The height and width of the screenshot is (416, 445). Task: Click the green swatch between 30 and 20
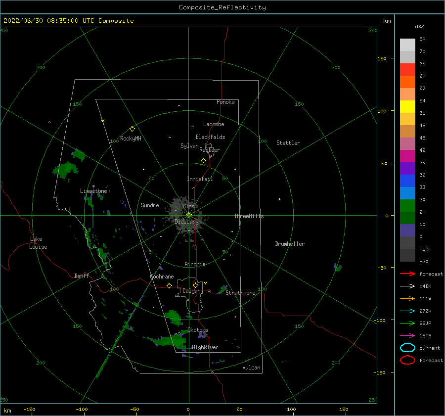(407, 206)
